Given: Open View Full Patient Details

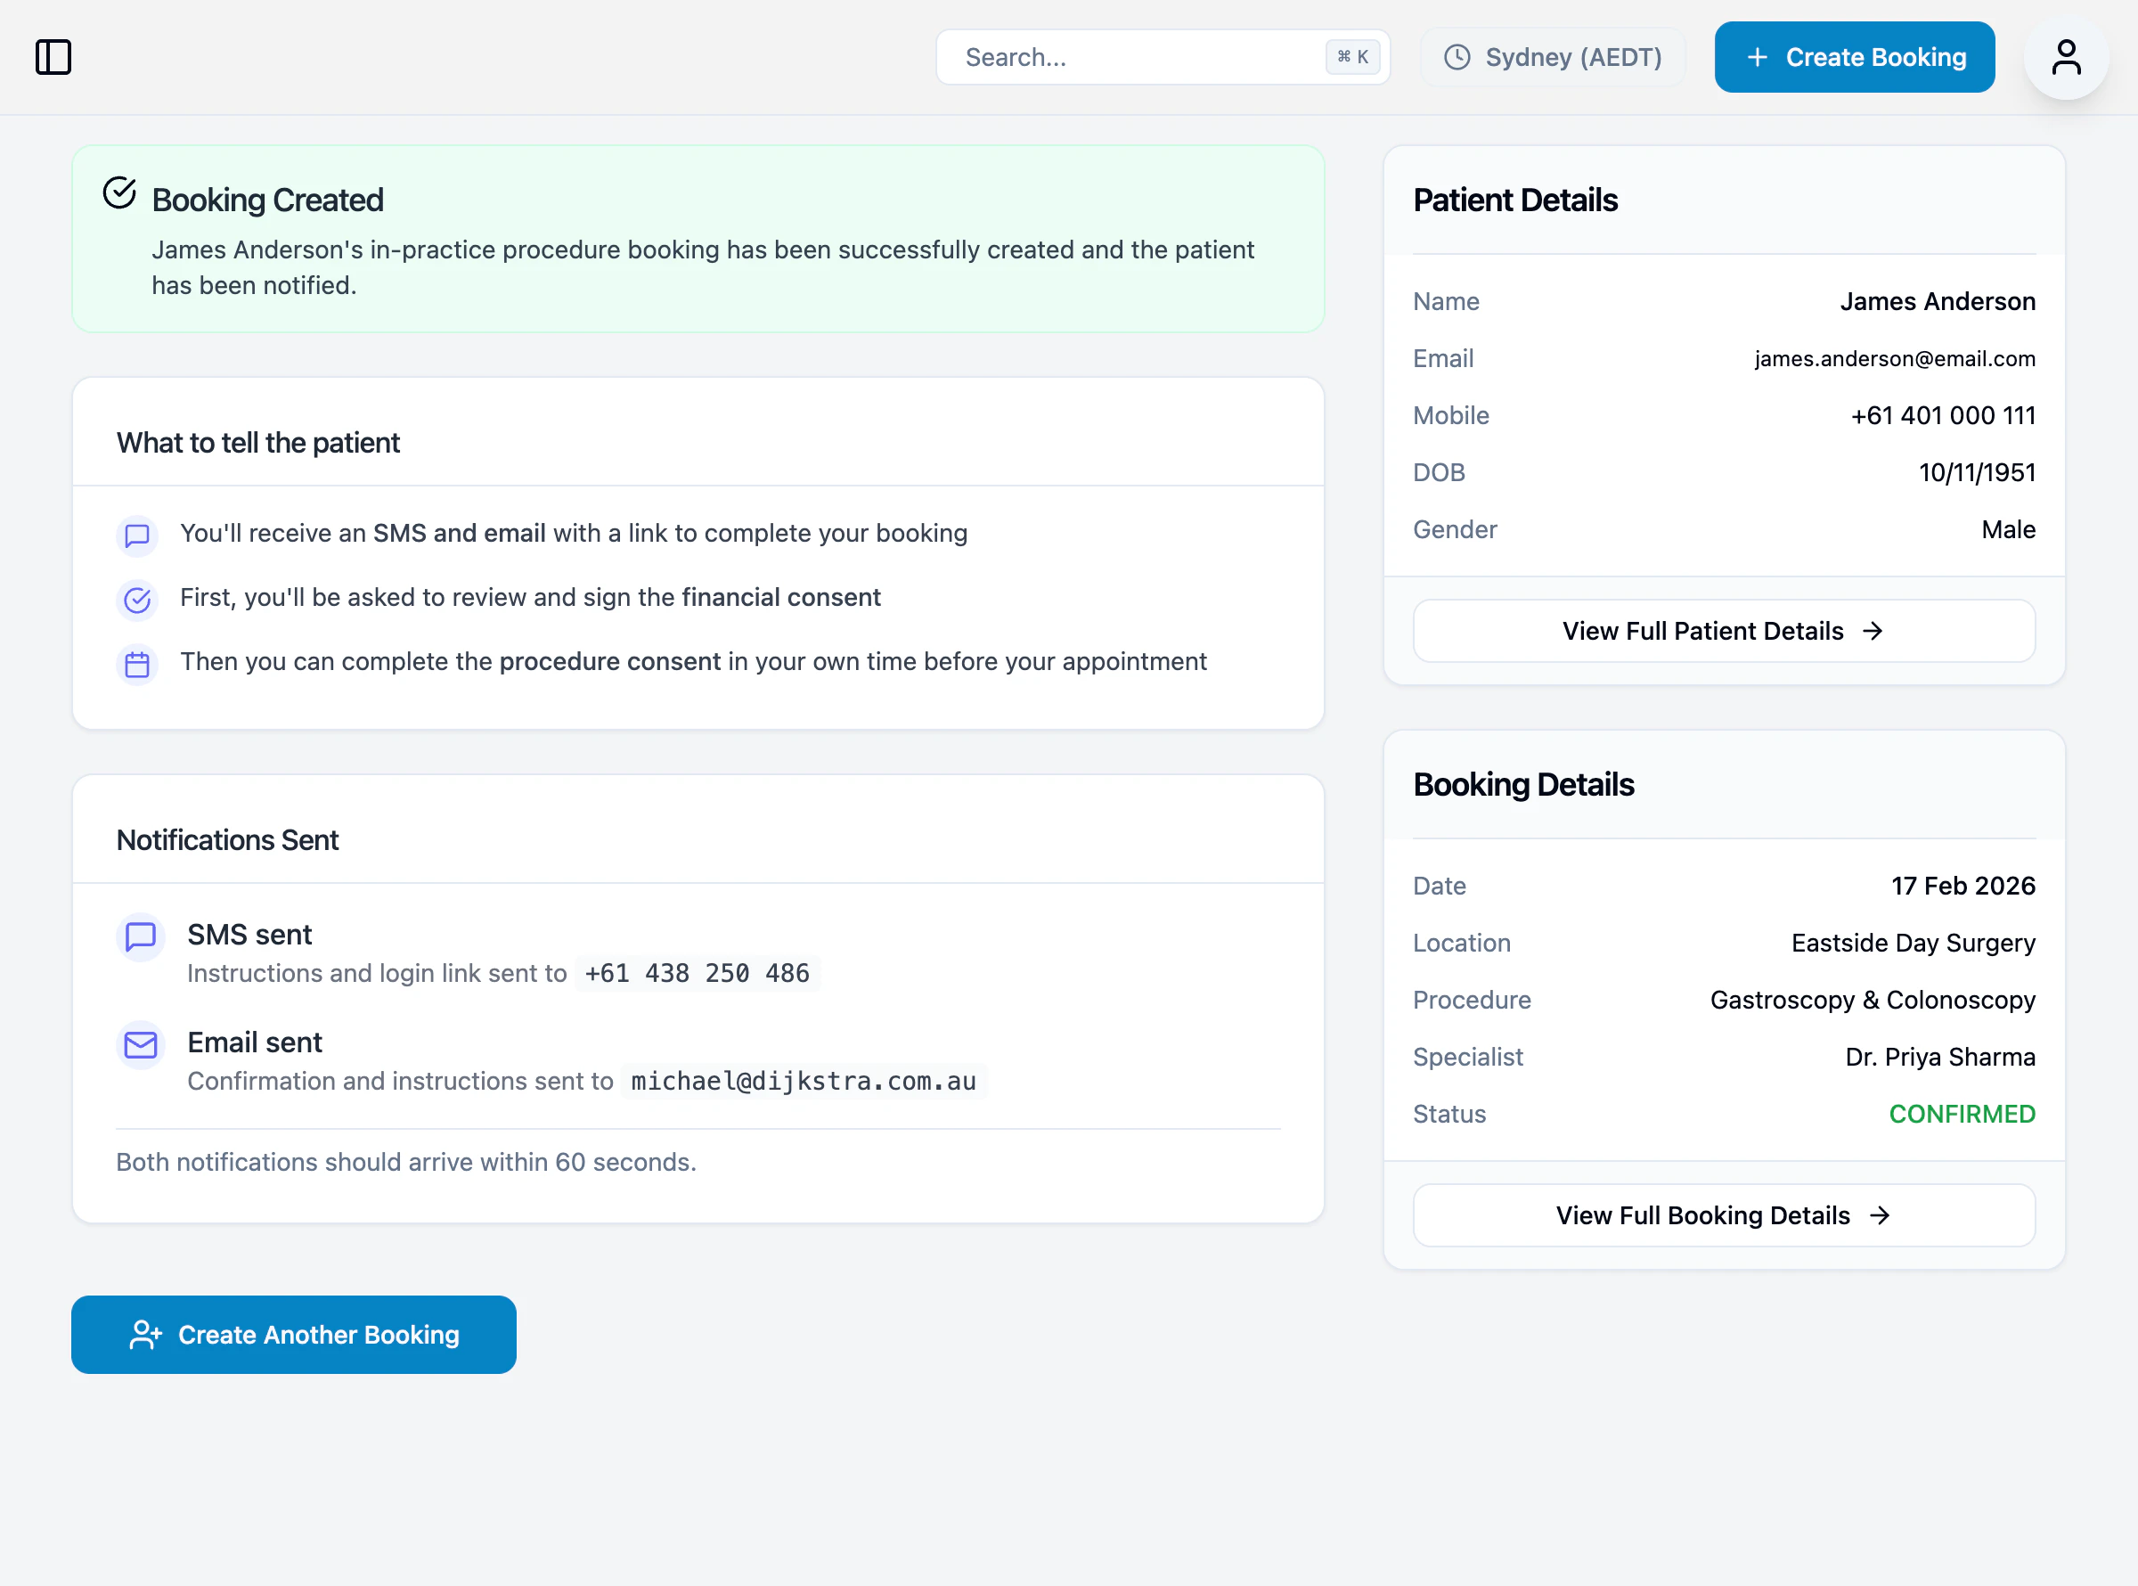Looking at the screenshot, I should pos(1724,631).
